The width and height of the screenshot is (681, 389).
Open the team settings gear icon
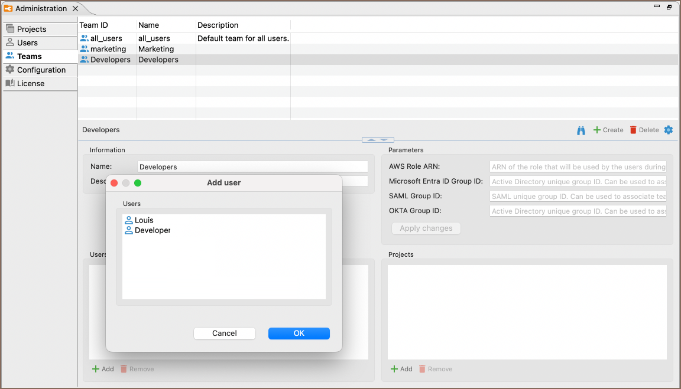click(x=669, y=130)
